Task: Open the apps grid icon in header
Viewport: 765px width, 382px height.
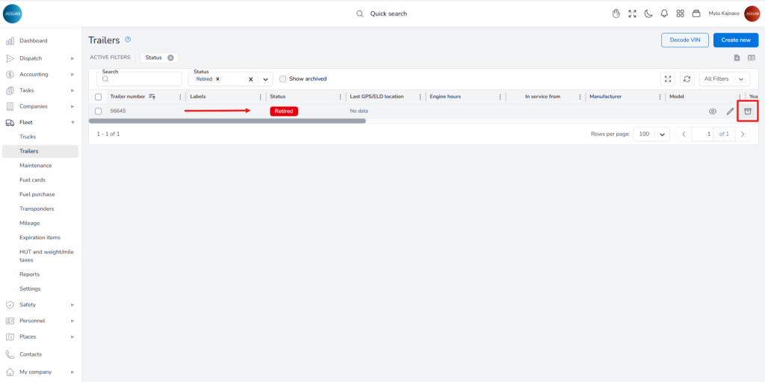Action: pyautogui.click(x=680, y=13)
